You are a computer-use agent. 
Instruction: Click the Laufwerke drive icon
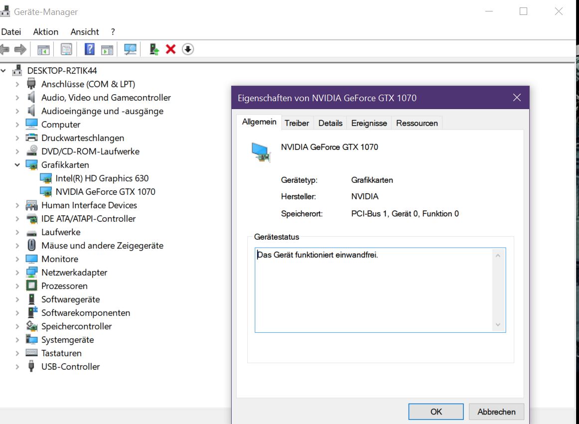click(x=32, y=233)
